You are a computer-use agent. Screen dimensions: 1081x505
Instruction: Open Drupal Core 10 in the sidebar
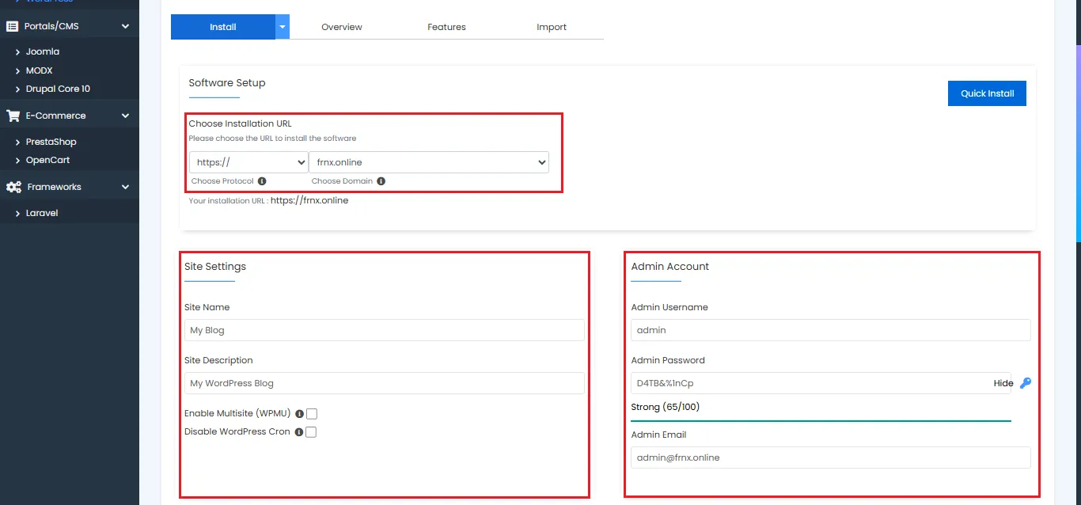[58, 89]
